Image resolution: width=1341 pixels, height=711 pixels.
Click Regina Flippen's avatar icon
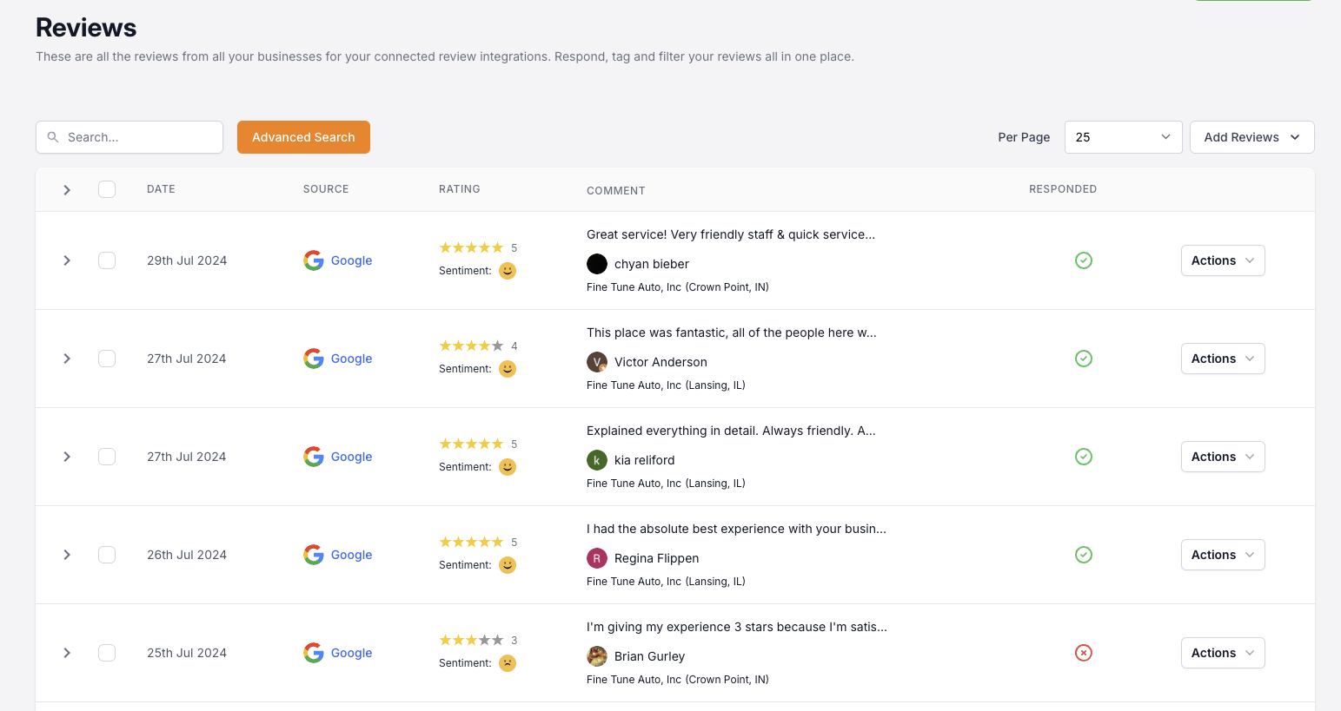pyautogui.click(x=597, y=558)
